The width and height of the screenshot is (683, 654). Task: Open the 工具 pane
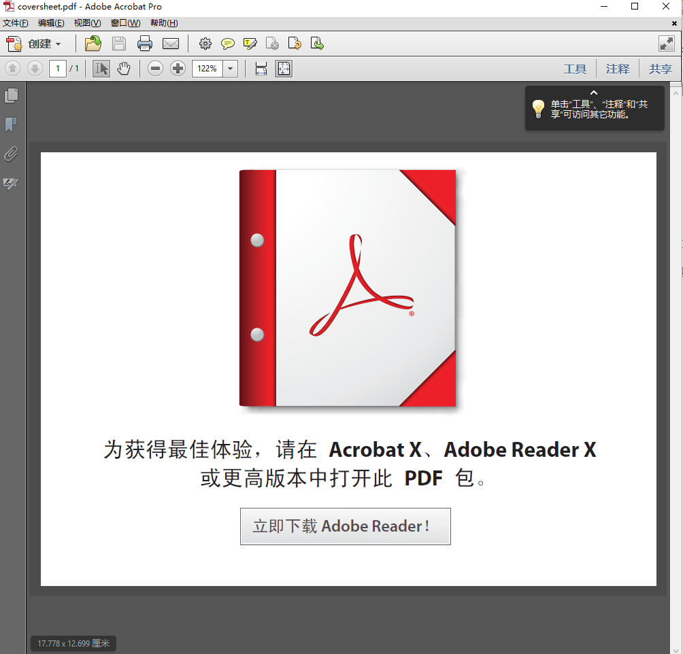click(575, 69)
